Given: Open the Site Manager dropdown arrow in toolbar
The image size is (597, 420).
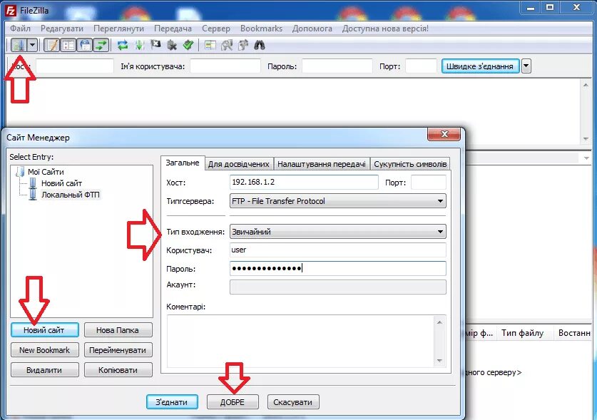Looking at the screenshot, I should click(x=32, y=46).
